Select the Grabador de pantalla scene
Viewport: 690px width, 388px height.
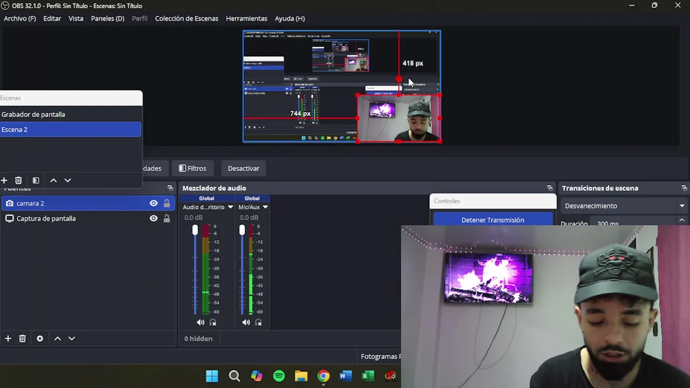71,114
